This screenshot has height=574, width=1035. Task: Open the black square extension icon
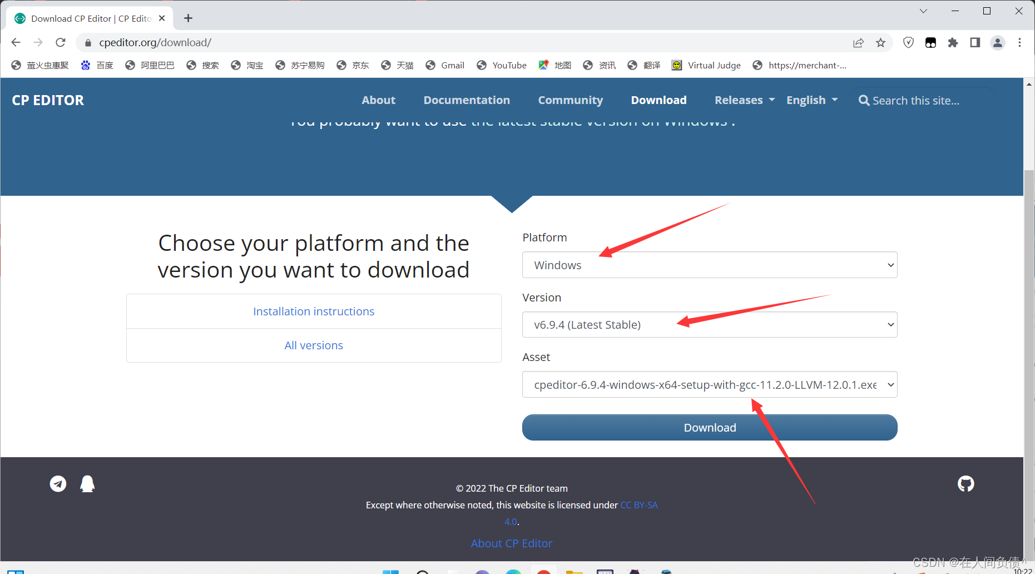[931, 43]
